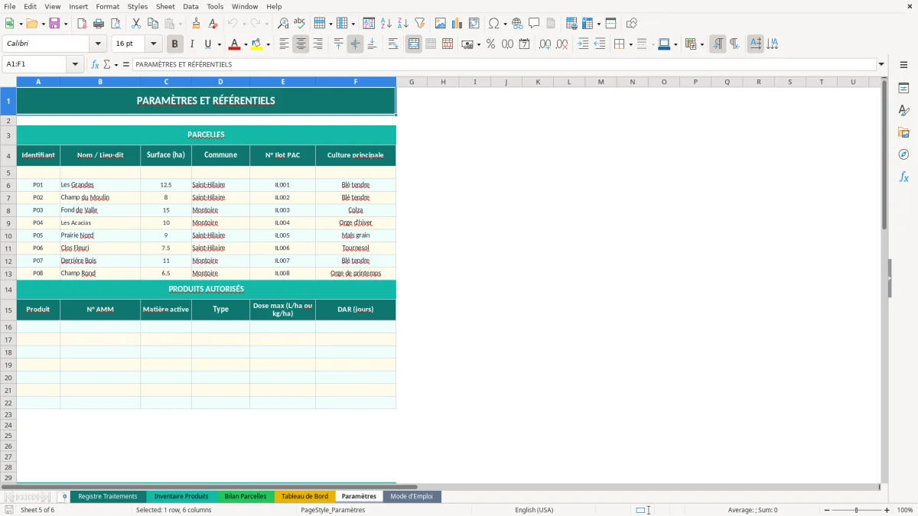Open the font size dropdown

[154, 44]
